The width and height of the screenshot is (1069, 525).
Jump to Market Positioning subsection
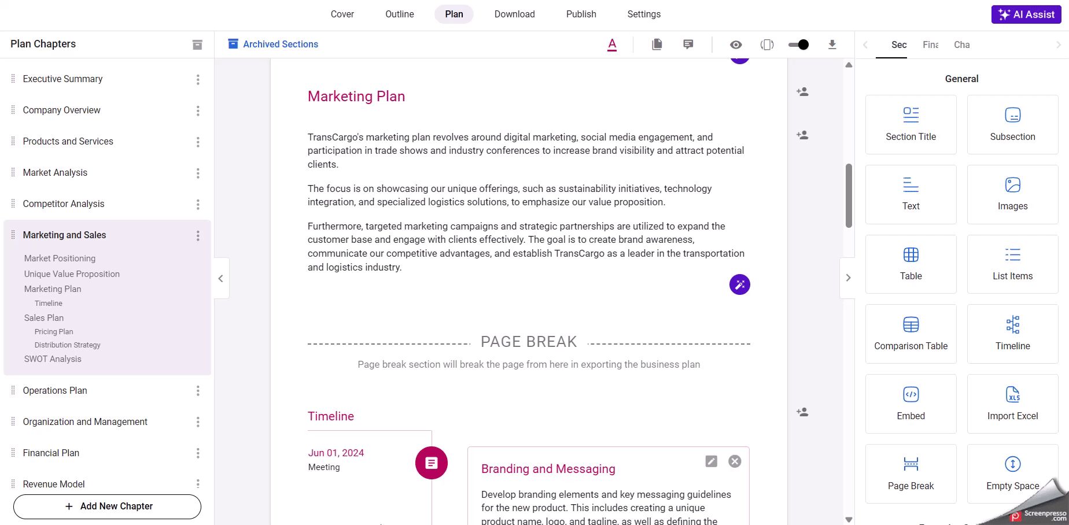click(x=60, y=258)
